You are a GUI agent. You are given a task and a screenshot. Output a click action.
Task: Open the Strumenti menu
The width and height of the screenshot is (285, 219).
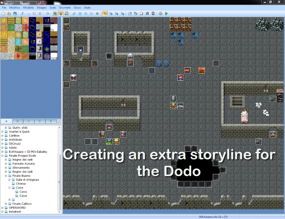pos(65,8)
